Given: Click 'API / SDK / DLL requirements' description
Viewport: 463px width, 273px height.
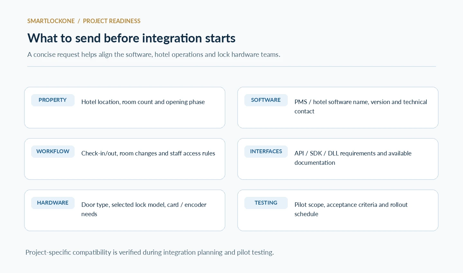Looking at the screenshot, I should coord(353,158).
